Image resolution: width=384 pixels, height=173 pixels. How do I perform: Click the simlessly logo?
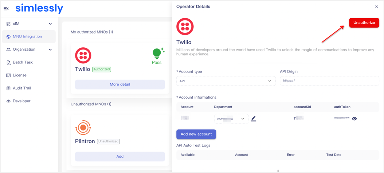39,9
